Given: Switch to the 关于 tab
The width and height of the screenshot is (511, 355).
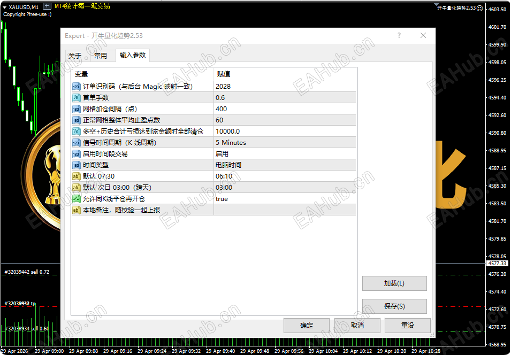Looking at the screenshot, I should [x=74, y=56].
